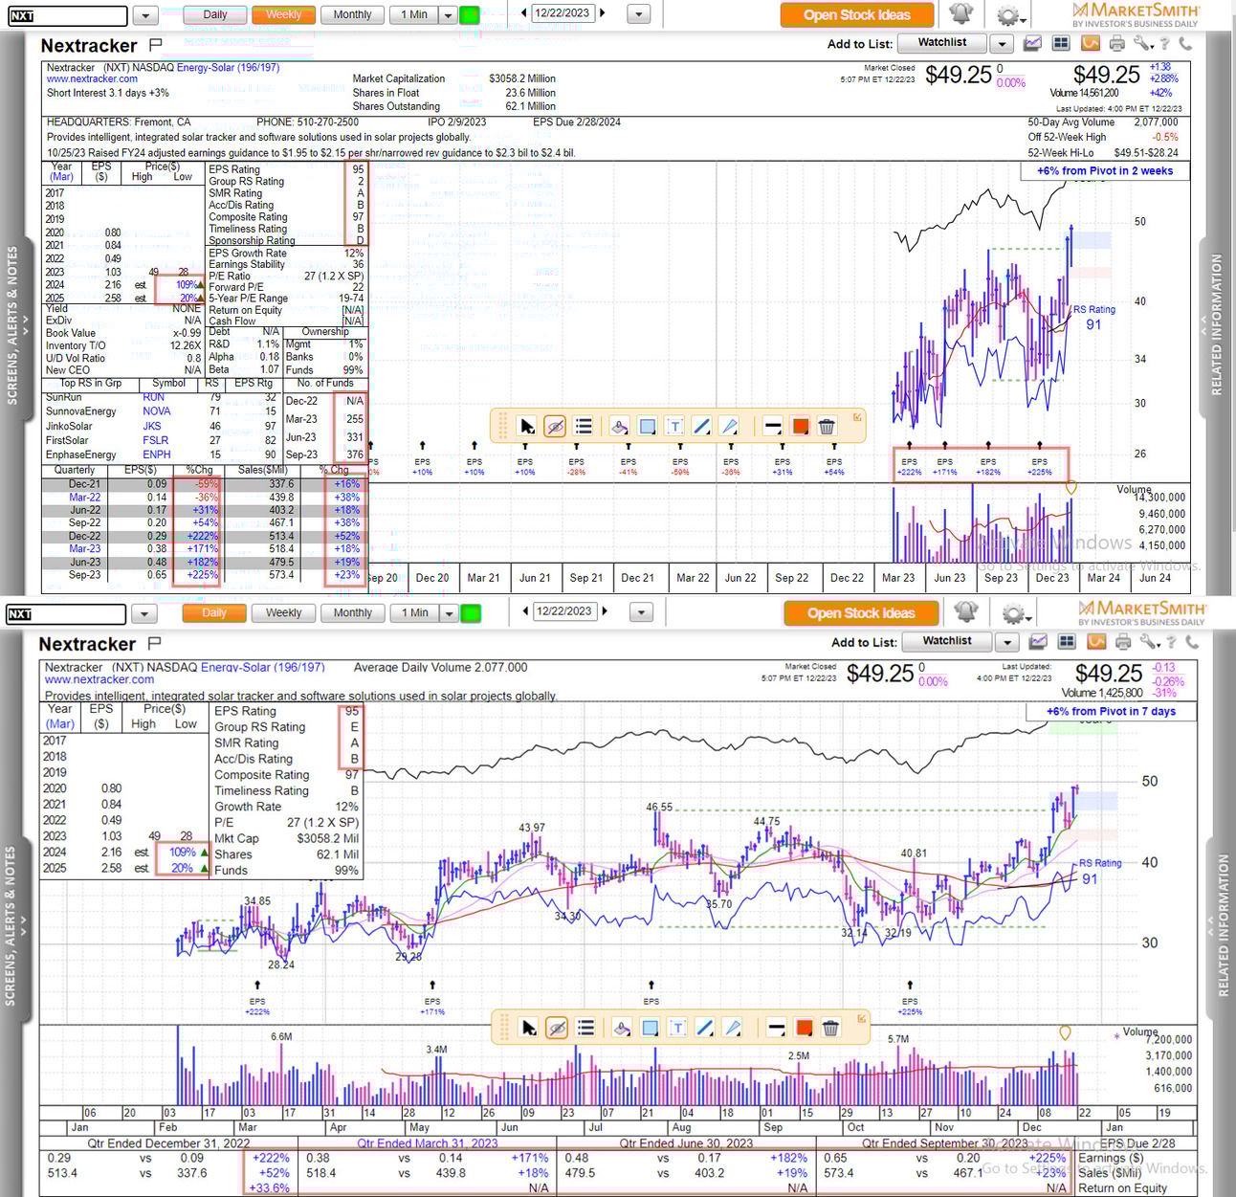
Task: Open the wrench tools menu in top window
Action: pos(1142,43)
